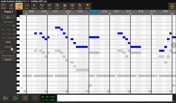Add a Marker
Viewport: 176px width, 103px height.
87,6
